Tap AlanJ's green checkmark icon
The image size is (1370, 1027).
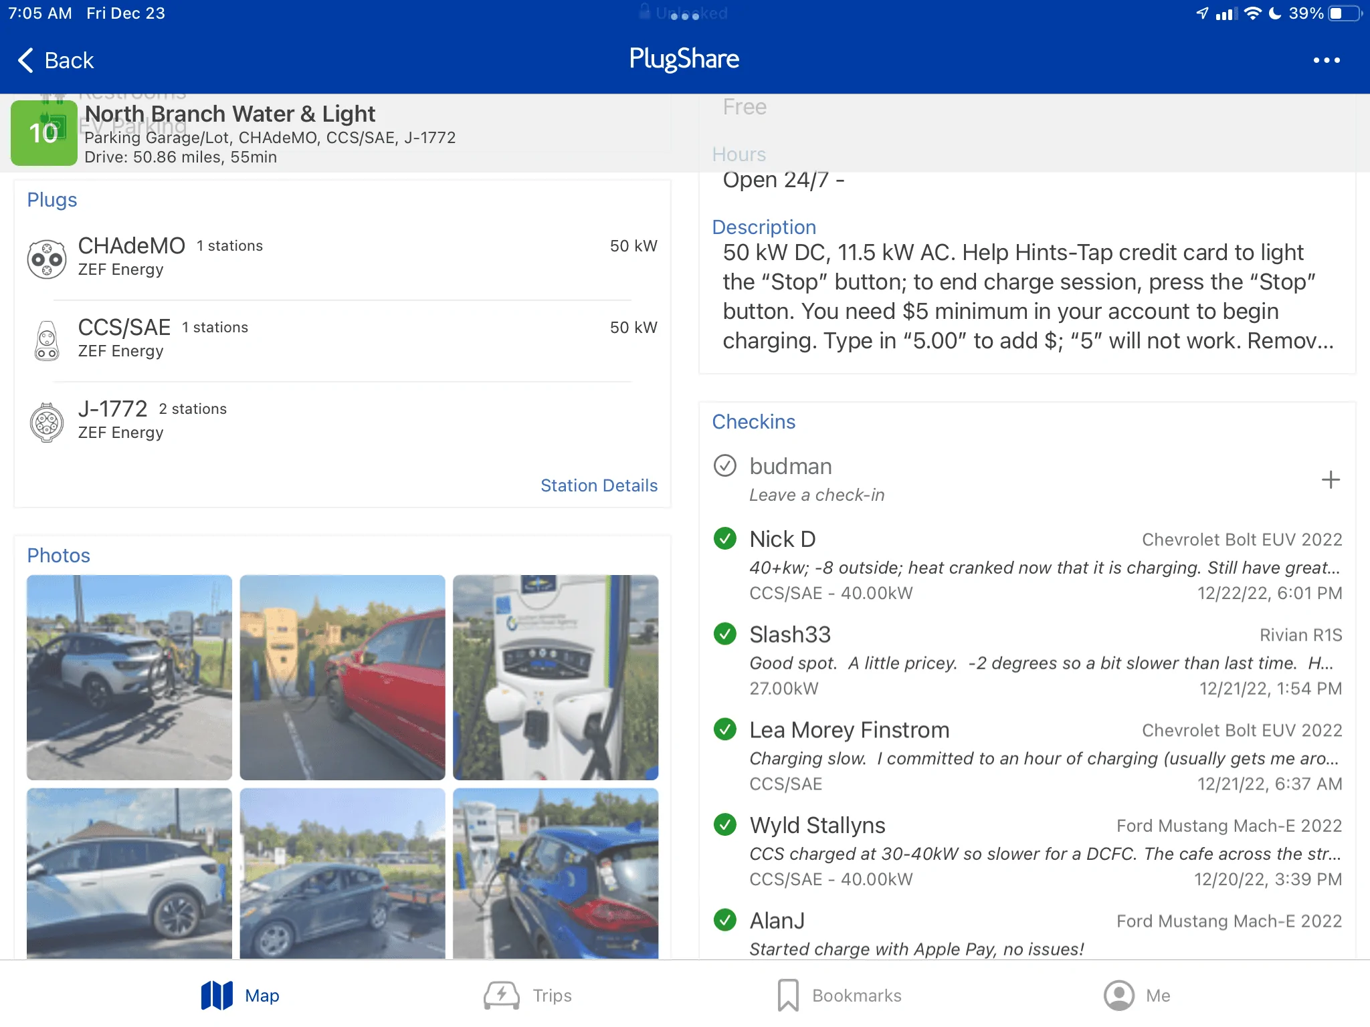click(725, 920)
